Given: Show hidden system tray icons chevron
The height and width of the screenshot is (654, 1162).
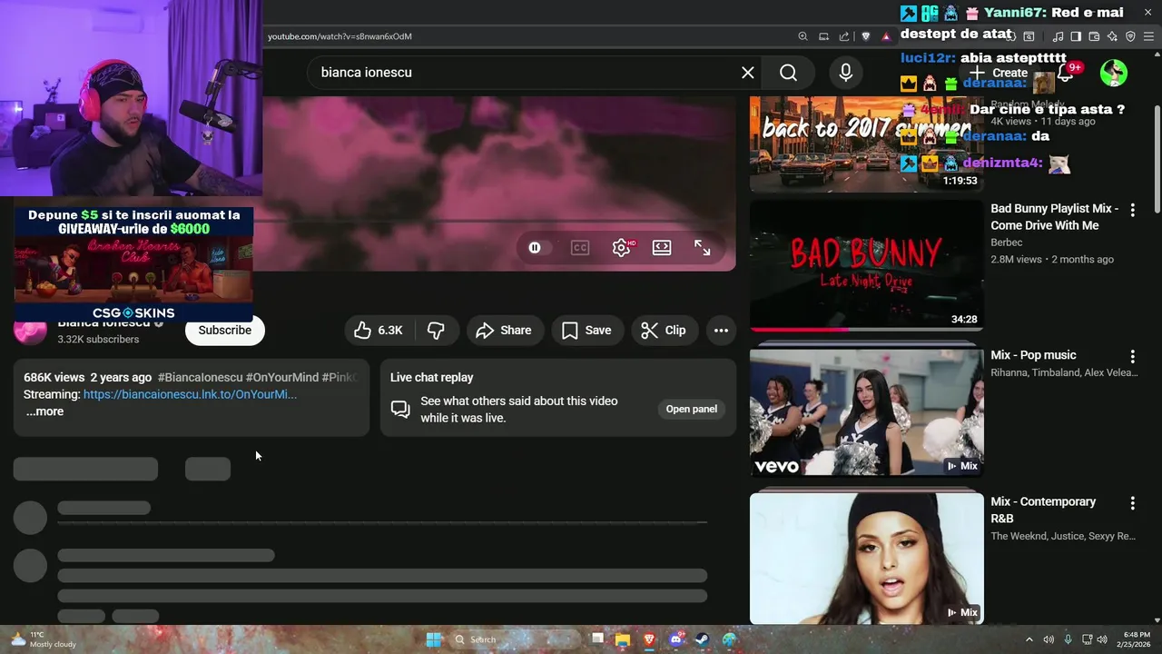Looking at the screenshot, I should click(1029, 639).
